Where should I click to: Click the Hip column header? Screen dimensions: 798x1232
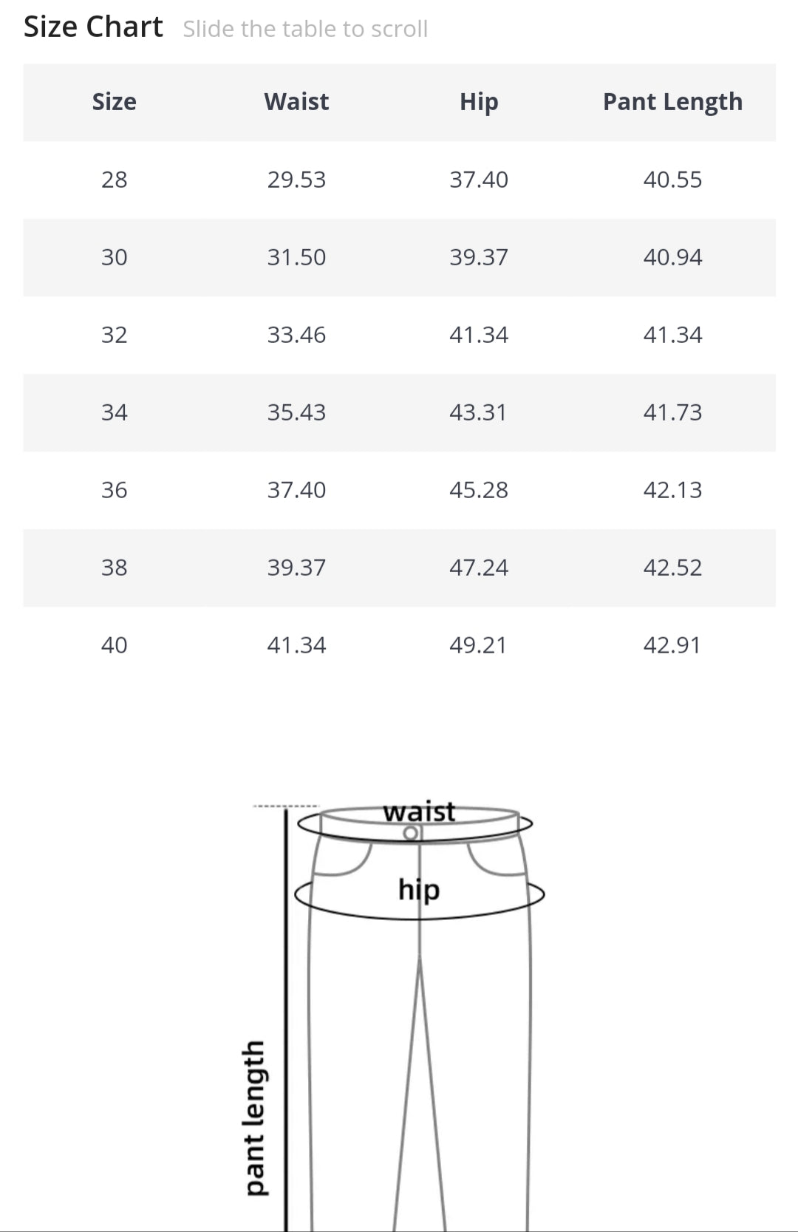pos(479,101)
